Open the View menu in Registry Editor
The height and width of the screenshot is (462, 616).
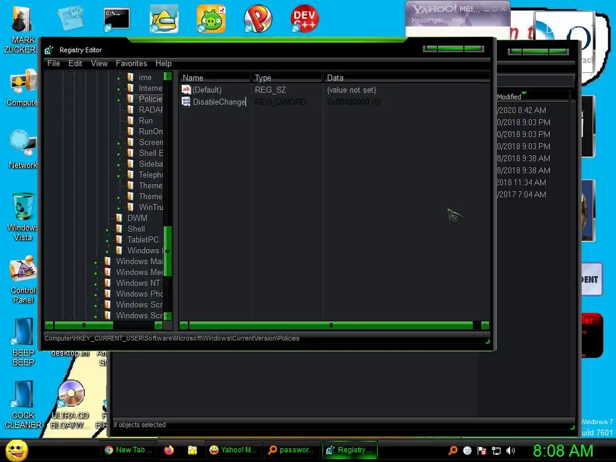(x=99, y=63)
